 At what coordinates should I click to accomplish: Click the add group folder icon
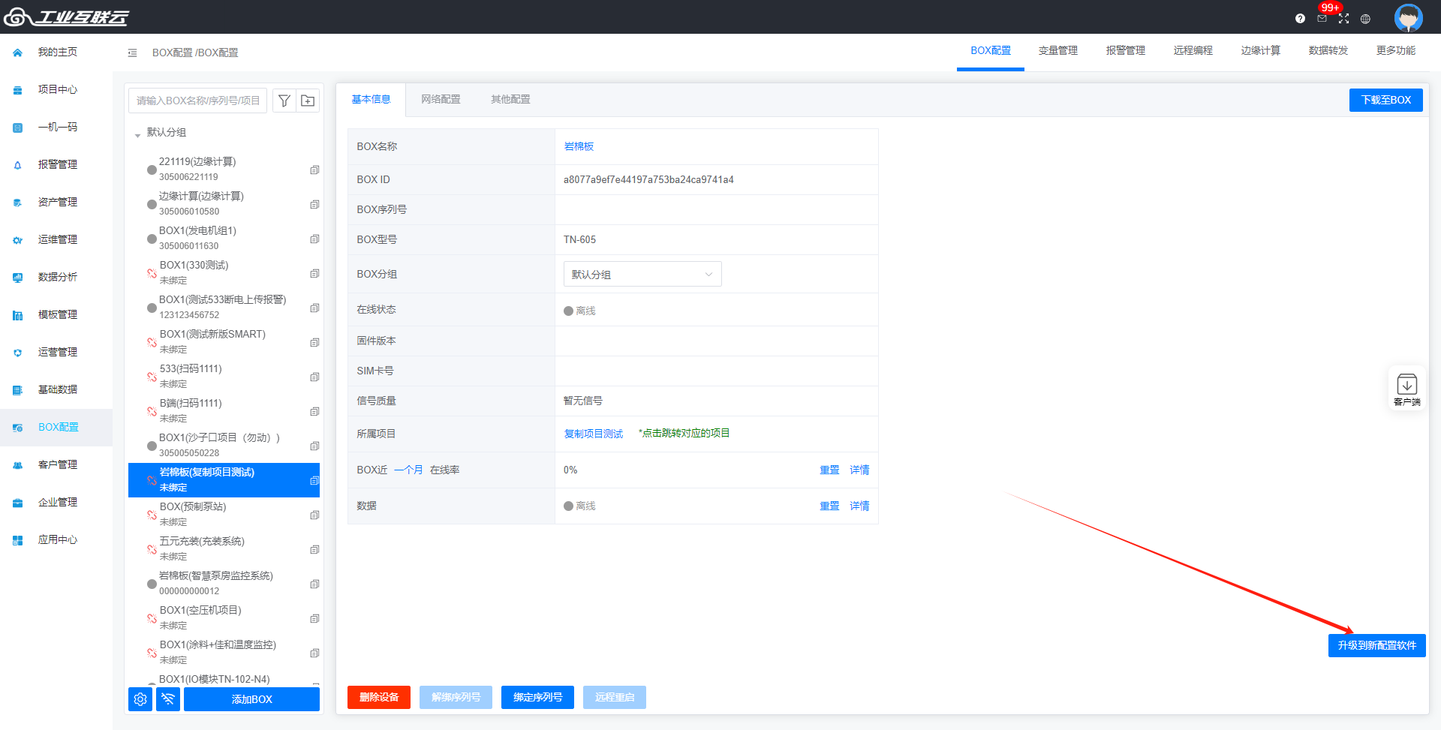point(308,101)
